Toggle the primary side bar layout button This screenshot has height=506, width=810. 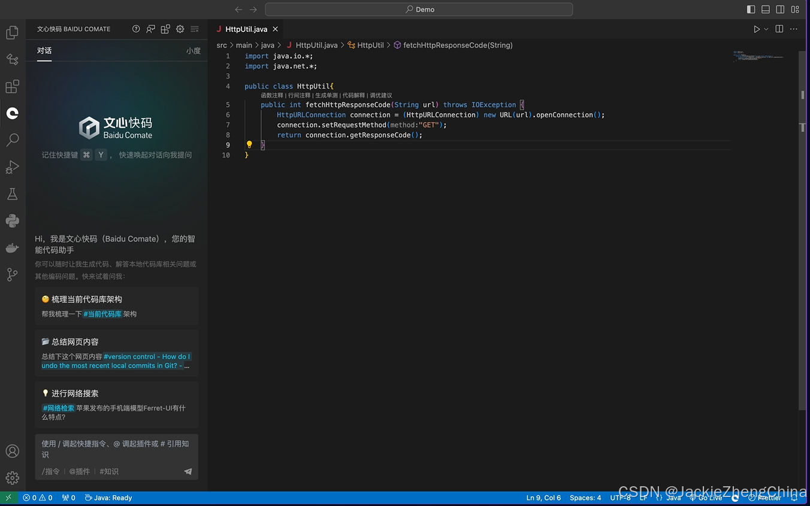pyautogui.click(x=751, y=10)
